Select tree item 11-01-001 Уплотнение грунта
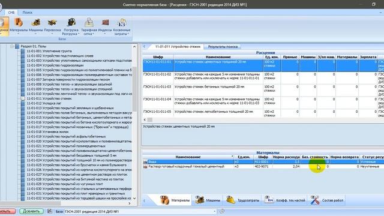 tap(49, 51)
